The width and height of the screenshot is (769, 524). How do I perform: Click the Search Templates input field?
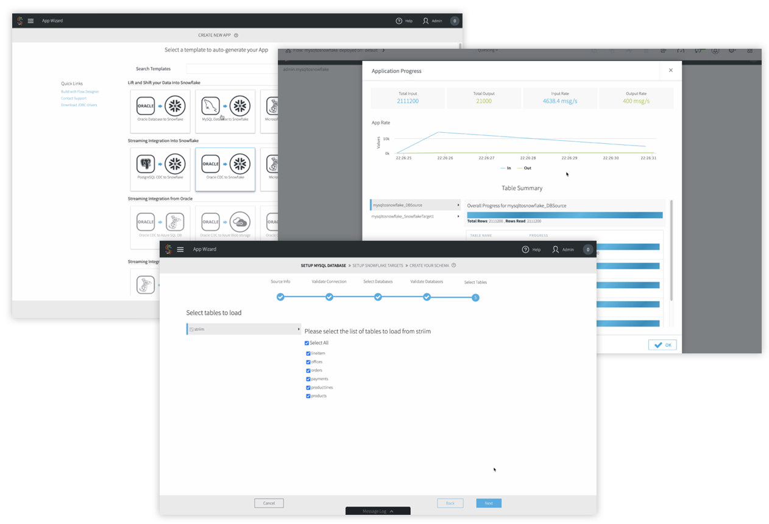232,69
